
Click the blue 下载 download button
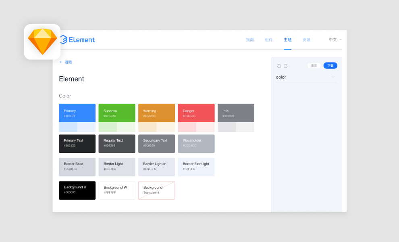pos(330,66)
